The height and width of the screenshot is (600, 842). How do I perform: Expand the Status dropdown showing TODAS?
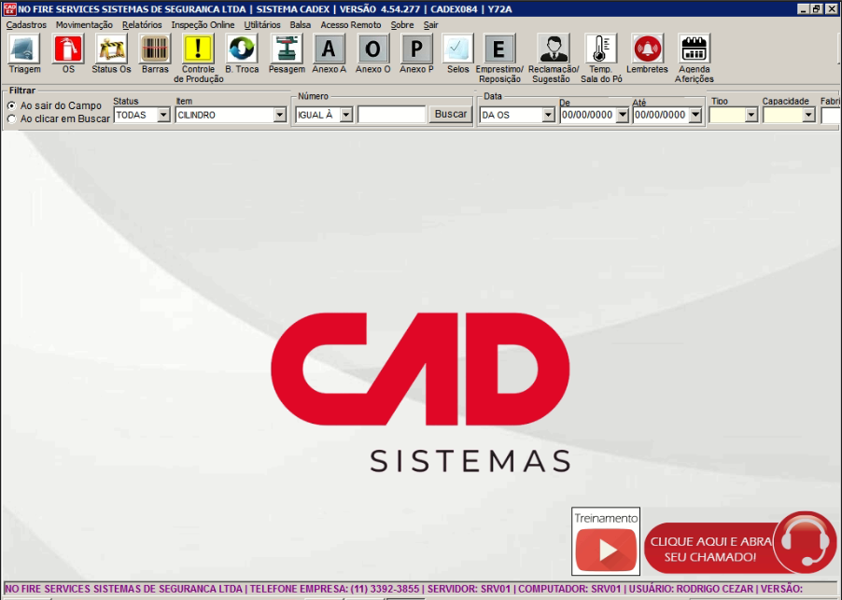tap(163, 115)
